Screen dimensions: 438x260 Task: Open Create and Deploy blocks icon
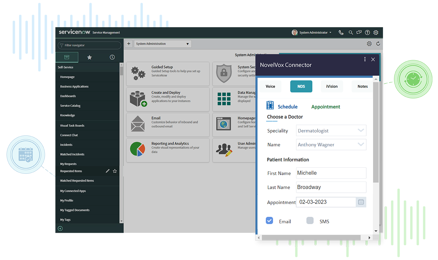click(138, 99)
